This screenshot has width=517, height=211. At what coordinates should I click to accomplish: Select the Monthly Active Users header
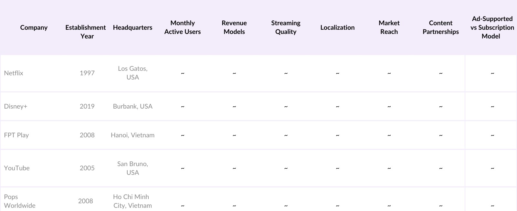click(x=183, y=27)
